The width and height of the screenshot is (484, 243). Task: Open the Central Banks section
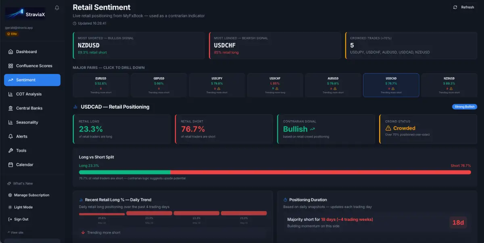click(x=32, y=108)
